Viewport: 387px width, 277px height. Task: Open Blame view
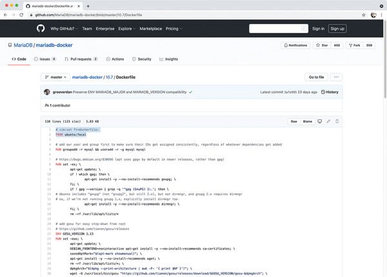[308, 122]
